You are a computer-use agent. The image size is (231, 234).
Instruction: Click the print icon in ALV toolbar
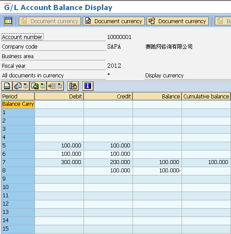[x=7, y=86]
